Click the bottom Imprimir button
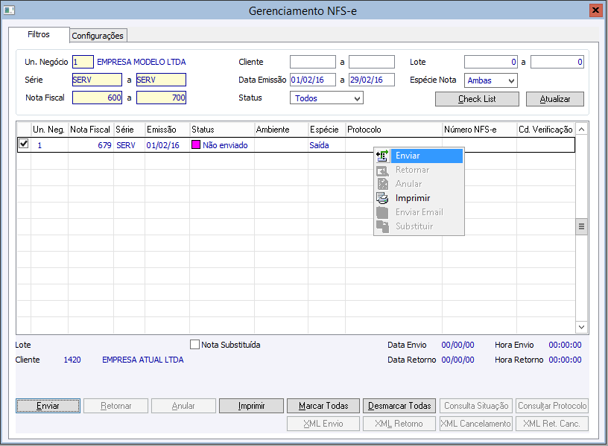Screen dimensions: 608x446 click(x=251, y=406)
